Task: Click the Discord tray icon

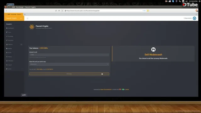Action: [x=170, y=1]
